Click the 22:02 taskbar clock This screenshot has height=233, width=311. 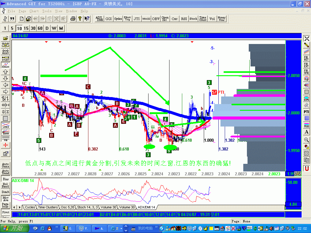coord(302,229)
